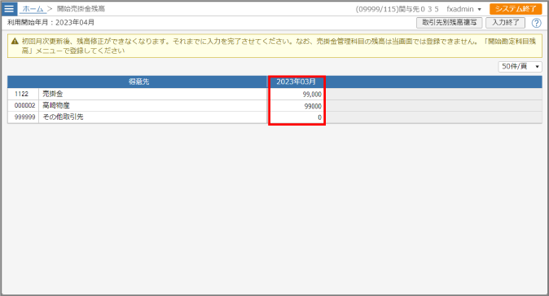
Task: Open the help question mark icon
Action: (536, 23)
